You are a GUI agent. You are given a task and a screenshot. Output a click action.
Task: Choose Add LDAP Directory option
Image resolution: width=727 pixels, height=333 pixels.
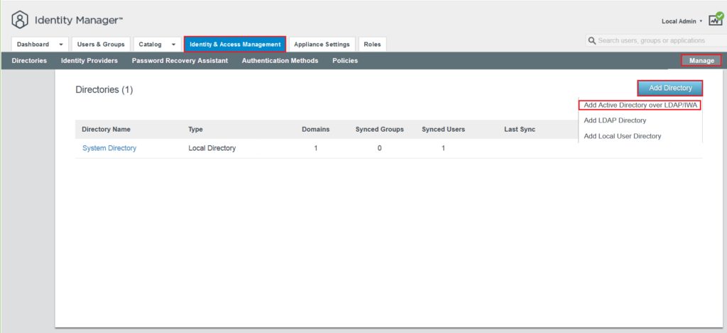click(615, 120)
